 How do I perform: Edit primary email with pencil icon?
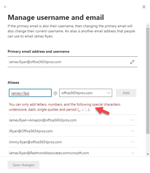pyautogui.click(x=132, y=62)
